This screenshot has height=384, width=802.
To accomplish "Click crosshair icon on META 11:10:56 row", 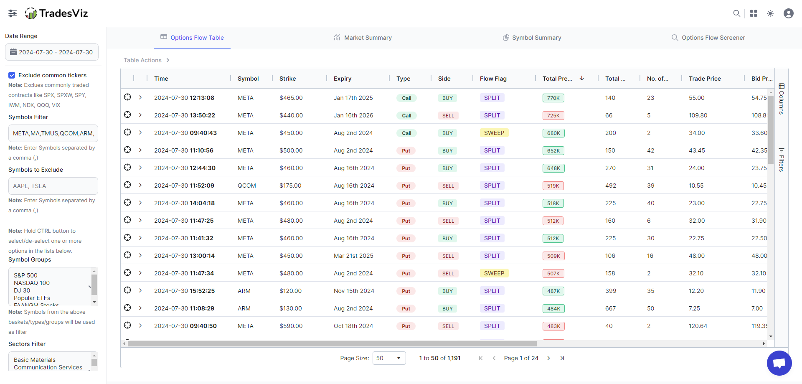I will click(x=127, y=150).
